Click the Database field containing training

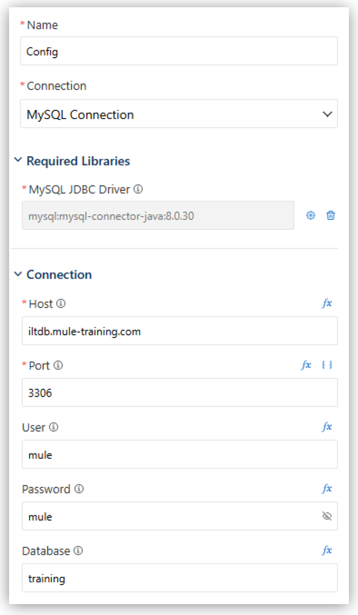click(x=180, y=578)
